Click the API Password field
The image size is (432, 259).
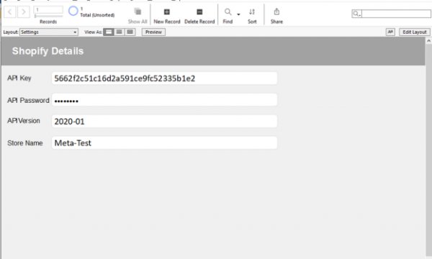point(164,100)
